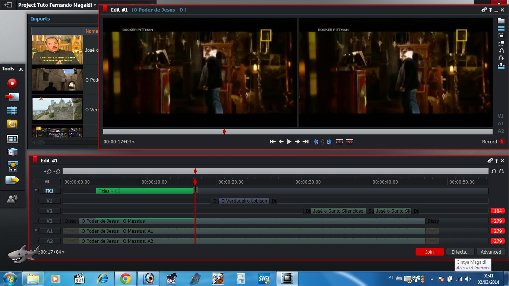Clear marks with the hollow diamond button
The height and width of the screenshot is (286, 509).
pyautogui.click(x=323, y=142)
